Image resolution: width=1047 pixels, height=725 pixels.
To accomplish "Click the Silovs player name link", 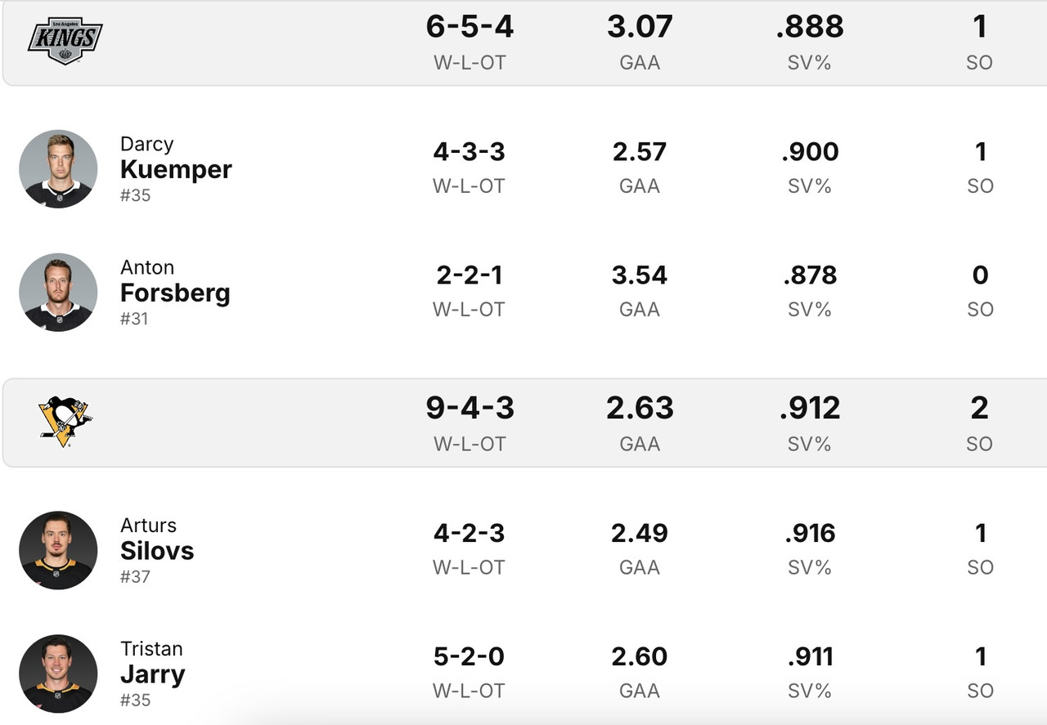I will pos(157,551).
